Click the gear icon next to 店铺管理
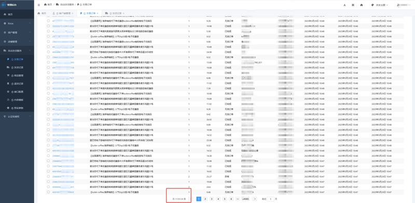 5,41
